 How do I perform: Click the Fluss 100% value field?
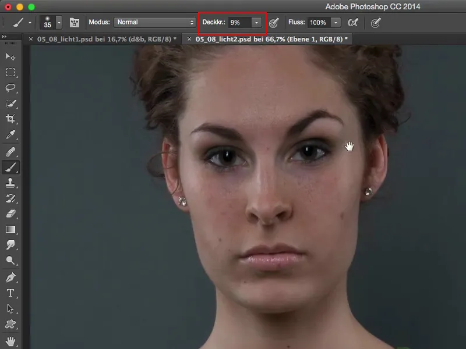tap(319, 23)
